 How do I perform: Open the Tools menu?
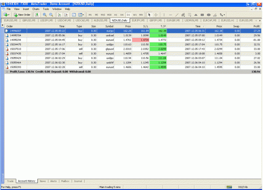(x=46, y=9)
